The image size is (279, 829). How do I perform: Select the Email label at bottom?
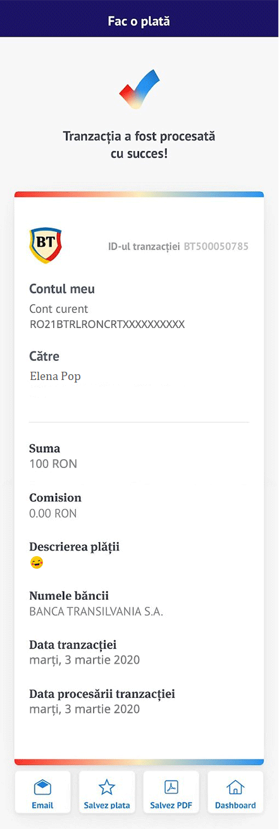coord(42,806)
